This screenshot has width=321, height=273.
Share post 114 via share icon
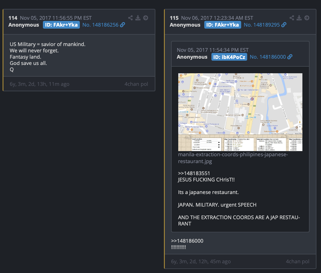point(130,18)
